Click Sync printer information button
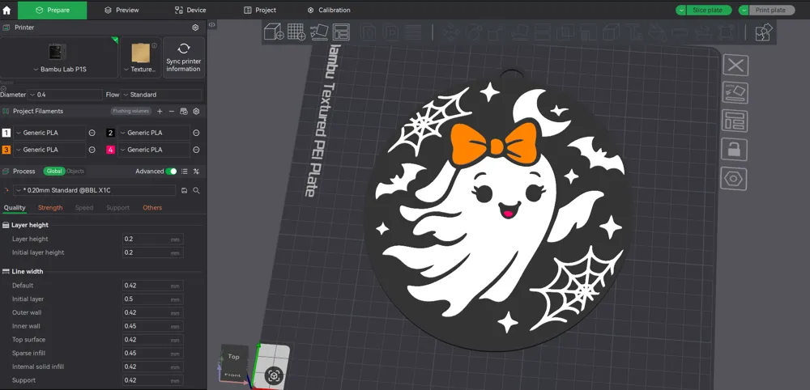The width and height of the screenshot is (810, 390). (184, 57)
